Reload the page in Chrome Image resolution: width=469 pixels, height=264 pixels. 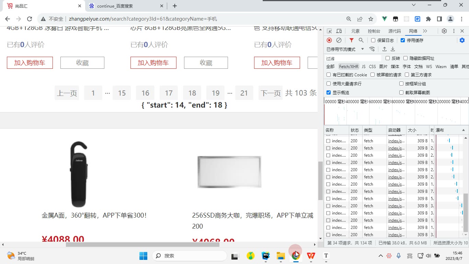click(x=30, y=19)
